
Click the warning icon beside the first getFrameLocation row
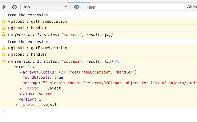coord(3,22)
